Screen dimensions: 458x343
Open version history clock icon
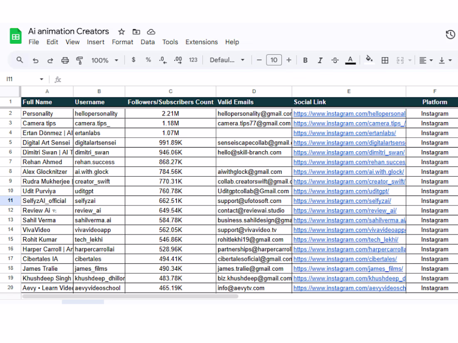coord(450,35)
